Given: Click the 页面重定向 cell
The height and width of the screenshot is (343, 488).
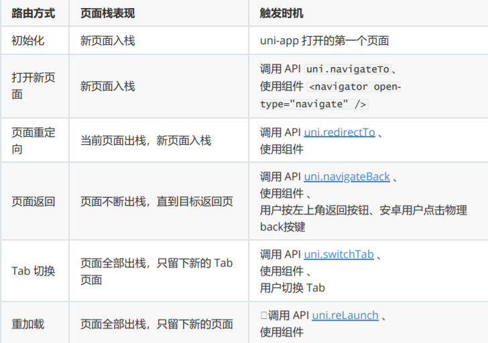Looking at the screenshot, I should (x=34, y=141).
